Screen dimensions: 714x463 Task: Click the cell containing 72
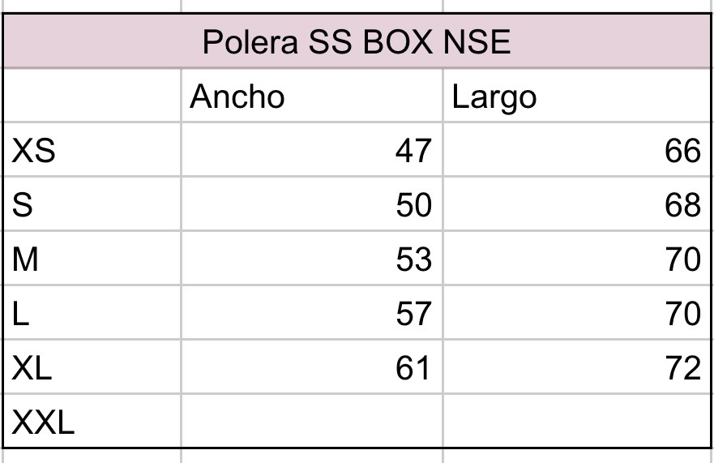click(576, 367)
